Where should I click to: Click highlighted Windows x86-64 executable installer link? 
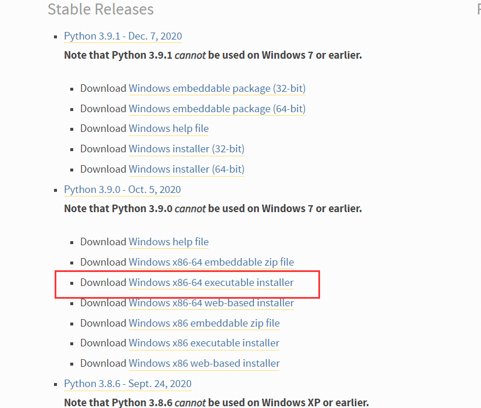(x=211, y=282)
